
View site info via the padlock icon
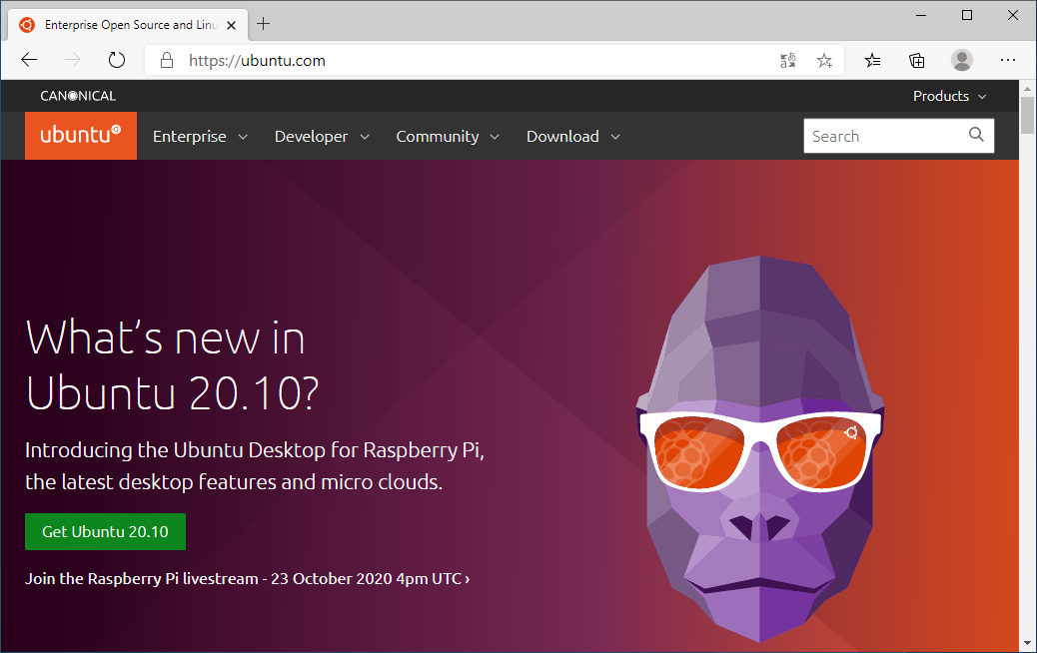tap(167, 60)
